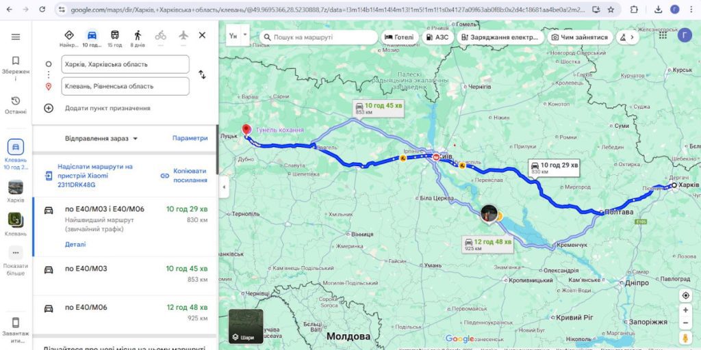Center map on your location
Viewport: 701px width, 350px height.
click(685, 295)
